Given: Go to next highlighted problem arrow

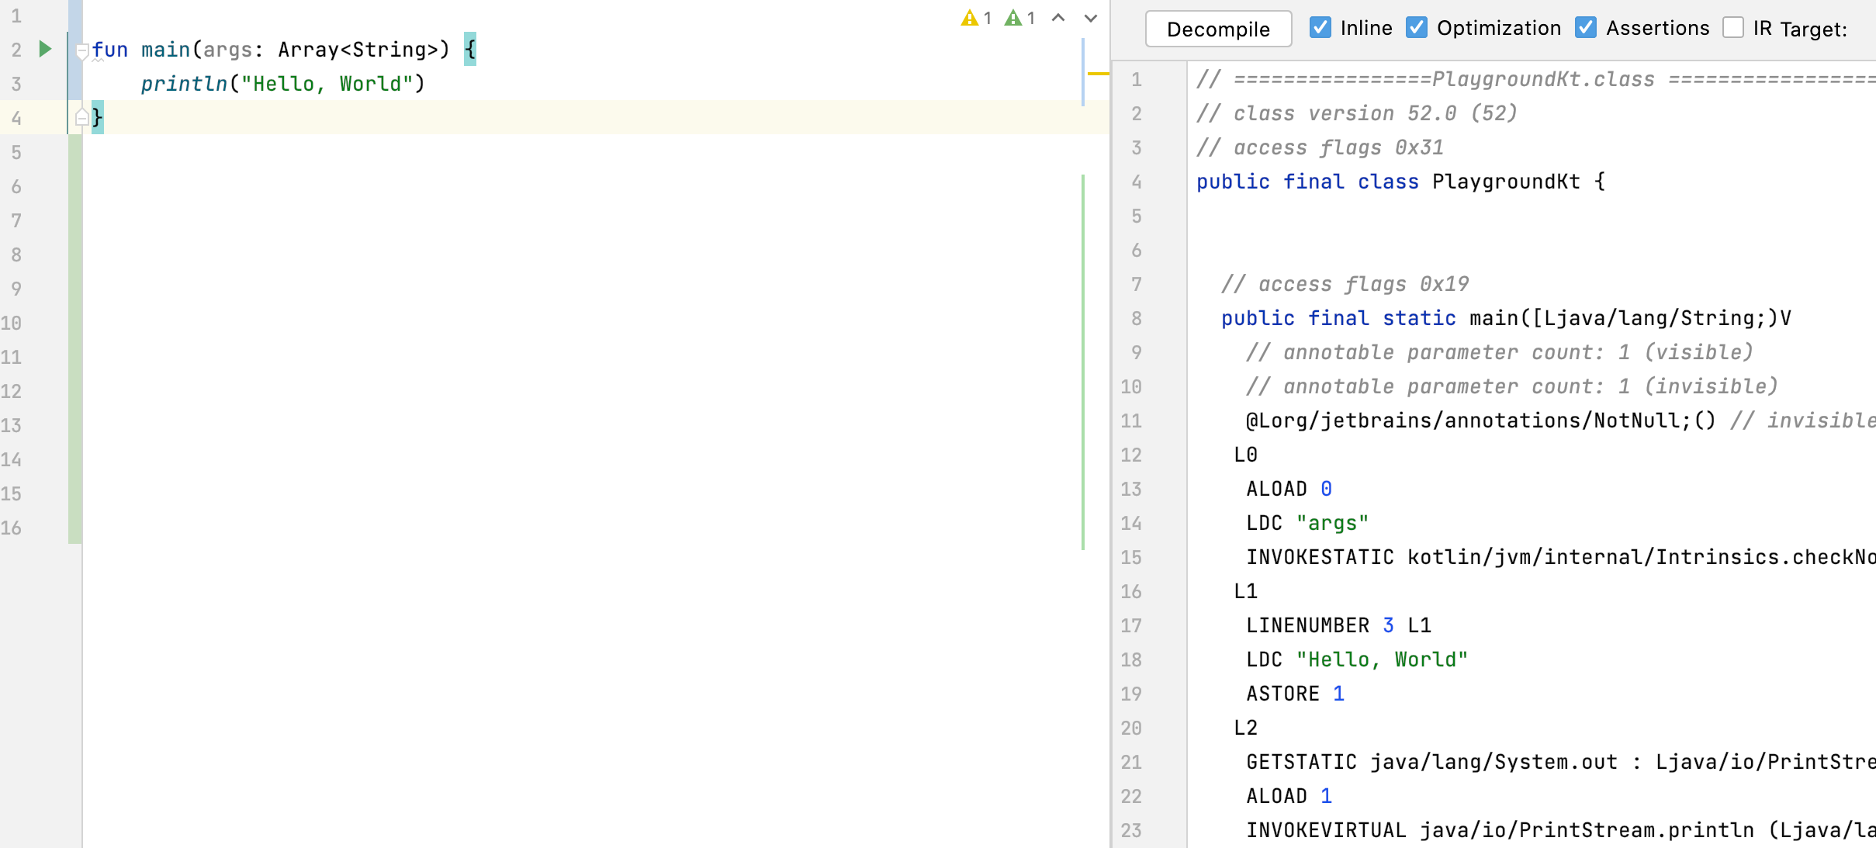Looking at the screenshot, I should (x=1091, y=18).
